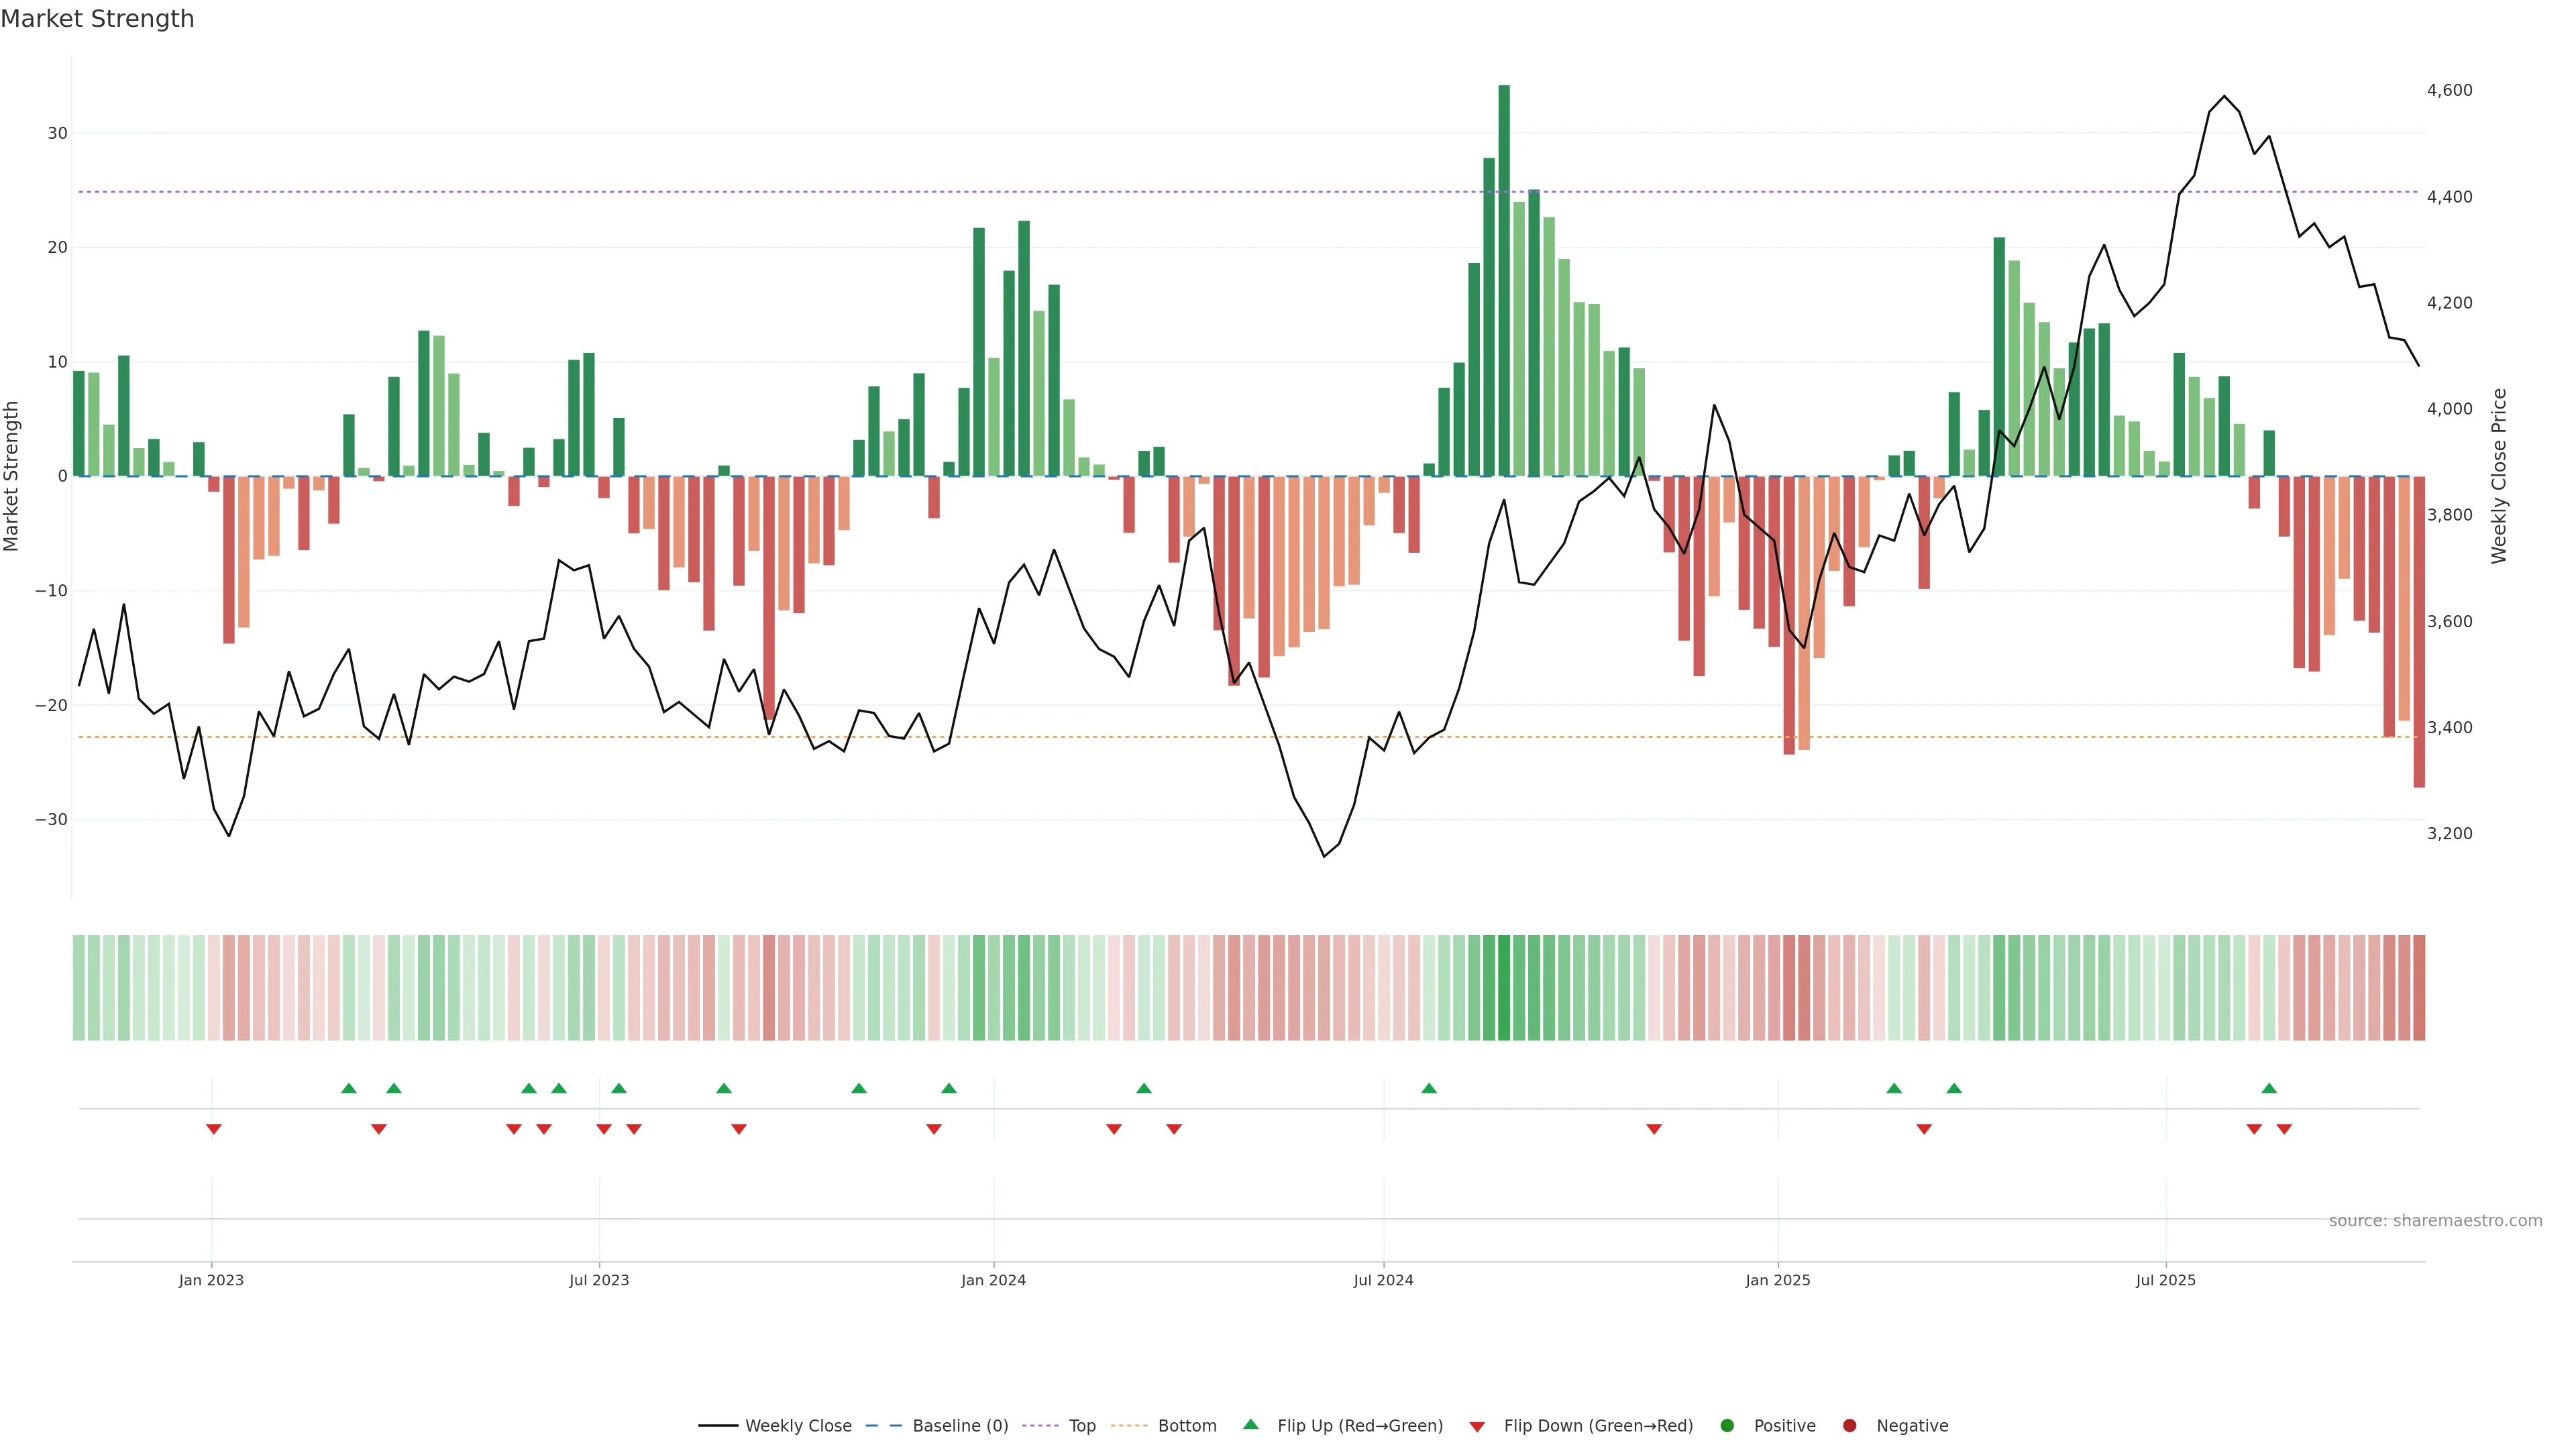Click the red Flip Down legend triangle
This screenshot has height=1449, width=2576.
1477,1427
